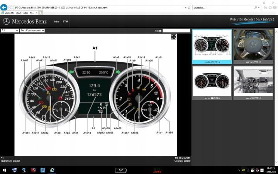Click the A1e9 component label
This screenshot has height=174, width=278.
coord(132,61)
